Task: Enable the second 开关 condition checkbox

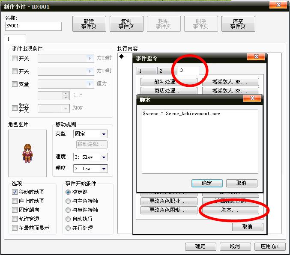Action: tap(15, 71)
